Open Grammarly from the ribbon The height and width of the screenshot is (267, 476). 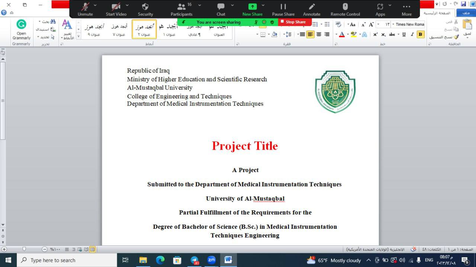coord(21,30)
